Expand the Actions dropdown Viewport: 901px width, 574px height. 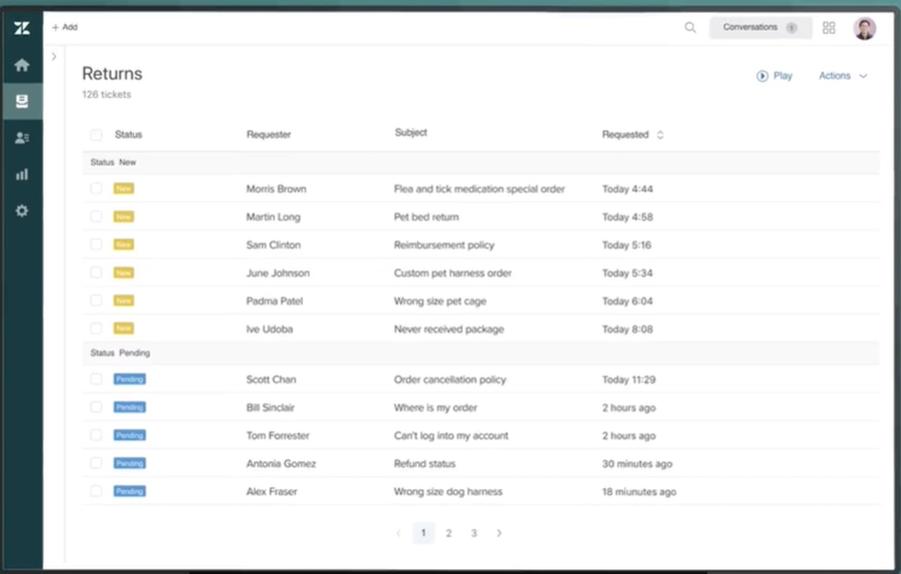coord(843,76)
